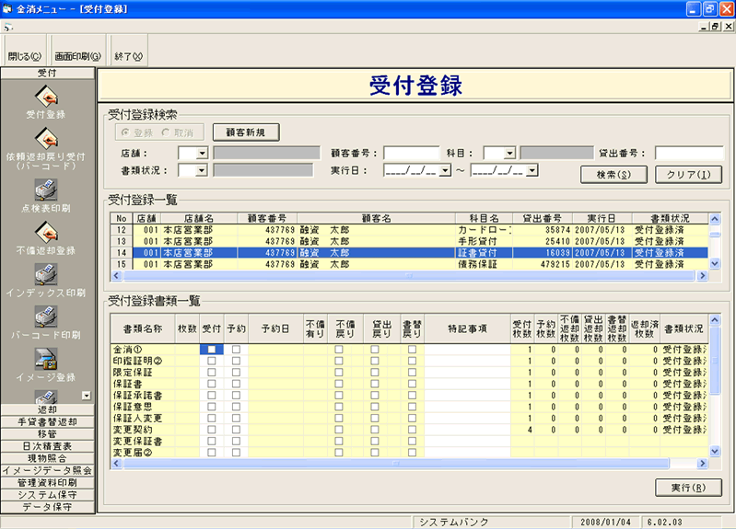Screen dimensions: 736x529
Task: Open the 点検表印刷 printer icon
Action: 46,190
